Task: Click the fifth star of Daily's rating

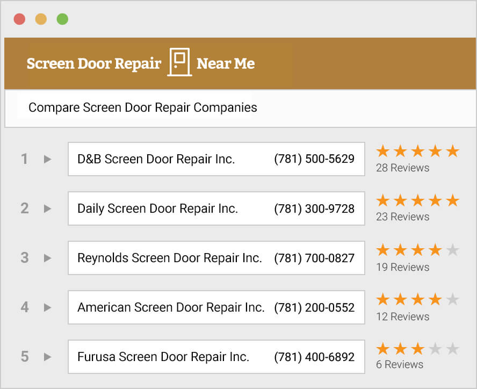Action: [453, 200]
